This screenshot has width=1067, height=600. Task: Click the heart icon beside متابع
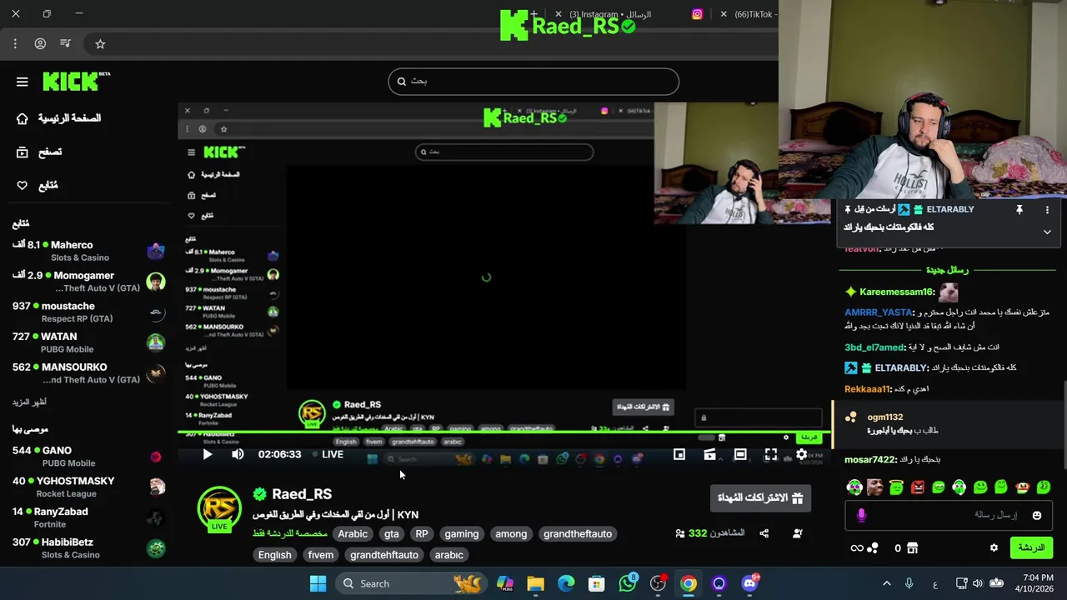(x=23, y=185)
